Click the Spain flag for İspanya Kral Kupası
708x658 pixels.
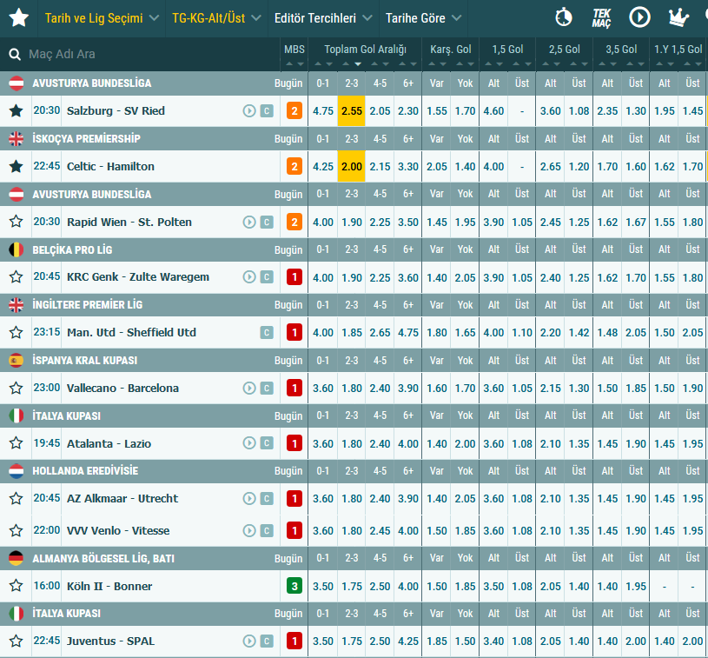click(x=17, y=360)
